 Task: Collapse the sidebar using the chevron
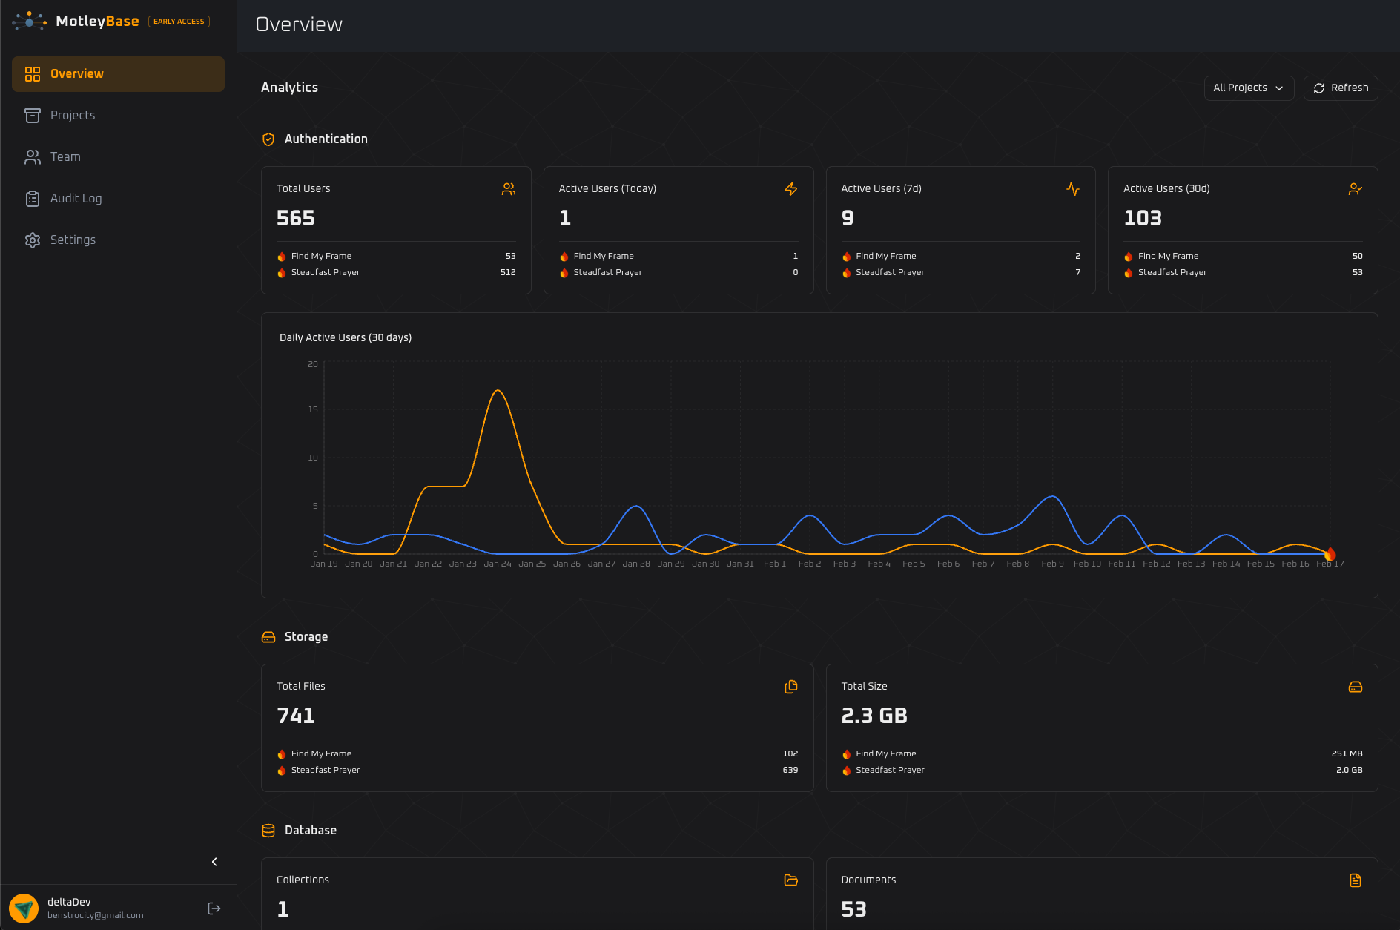[214, 862]
